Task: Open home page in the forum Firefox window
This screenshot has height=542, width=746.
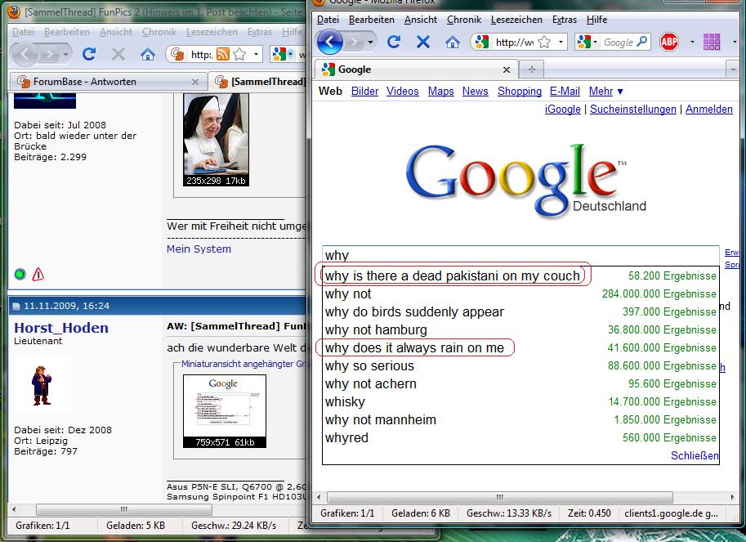Action: click(x=148, y=54)
